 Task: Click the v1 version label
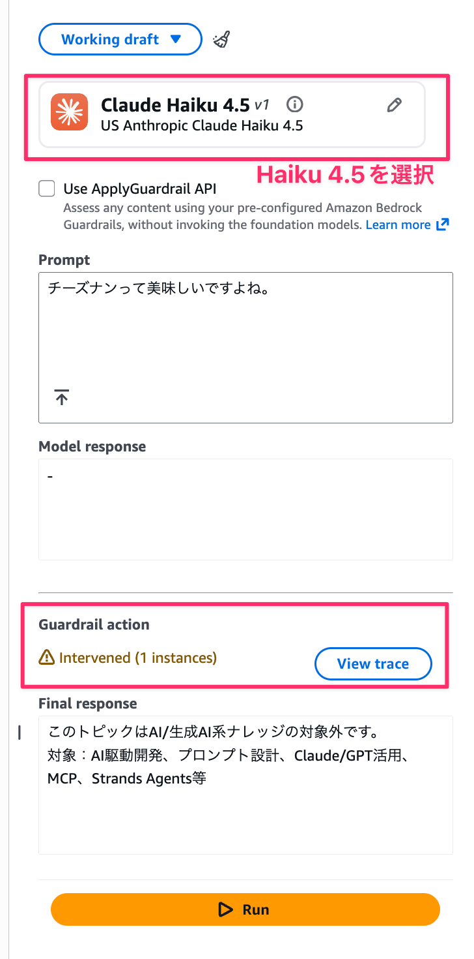(262, 104)
